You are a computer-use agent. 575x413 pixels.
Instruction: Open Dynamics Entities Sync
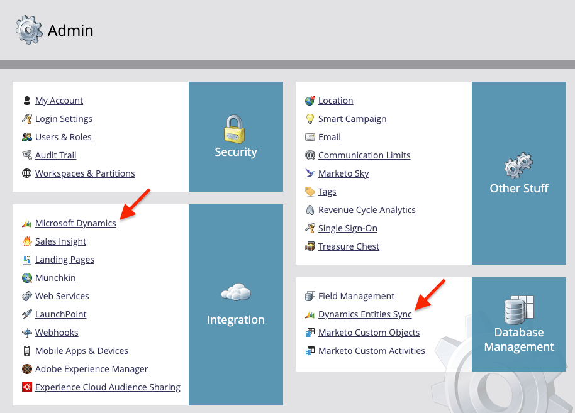point(364,314)
